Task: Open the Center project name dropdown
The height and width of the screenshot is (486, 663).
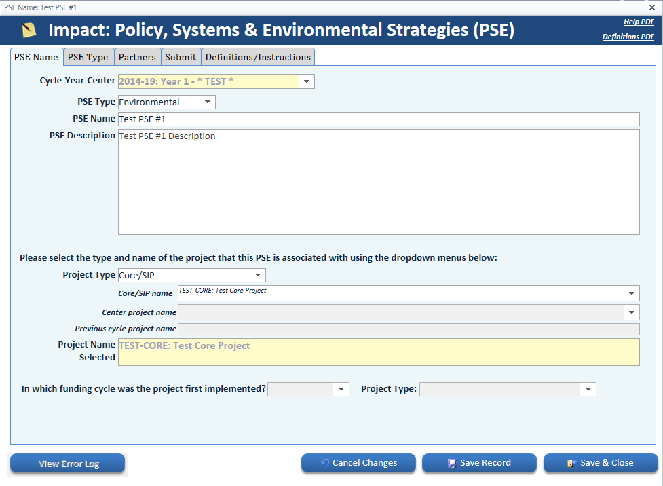Action: 632,312
